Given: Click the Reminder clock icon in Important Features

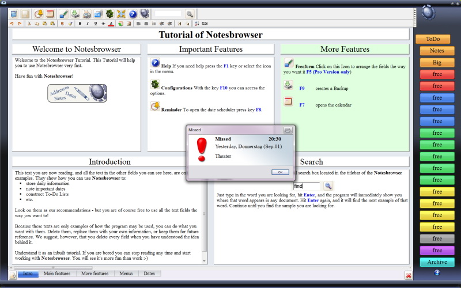Looking at the screenshot, I should (x=155, y=107).
